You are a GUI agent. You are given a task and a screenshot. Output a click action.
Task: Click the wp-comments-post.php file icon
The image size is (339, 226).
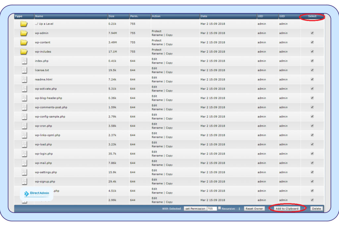(24, 108)
